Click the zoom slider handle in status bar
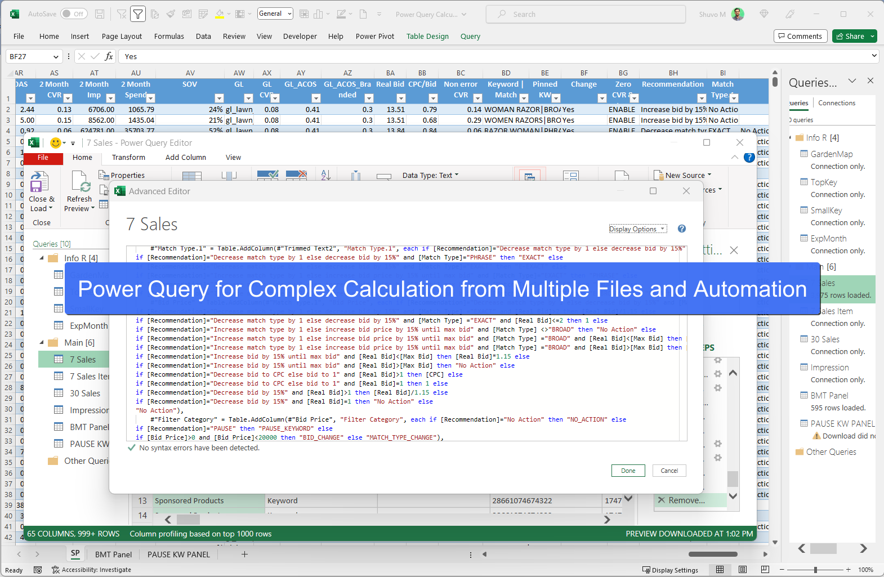This screenshot has height=577, width=884. tap(815, 570)
